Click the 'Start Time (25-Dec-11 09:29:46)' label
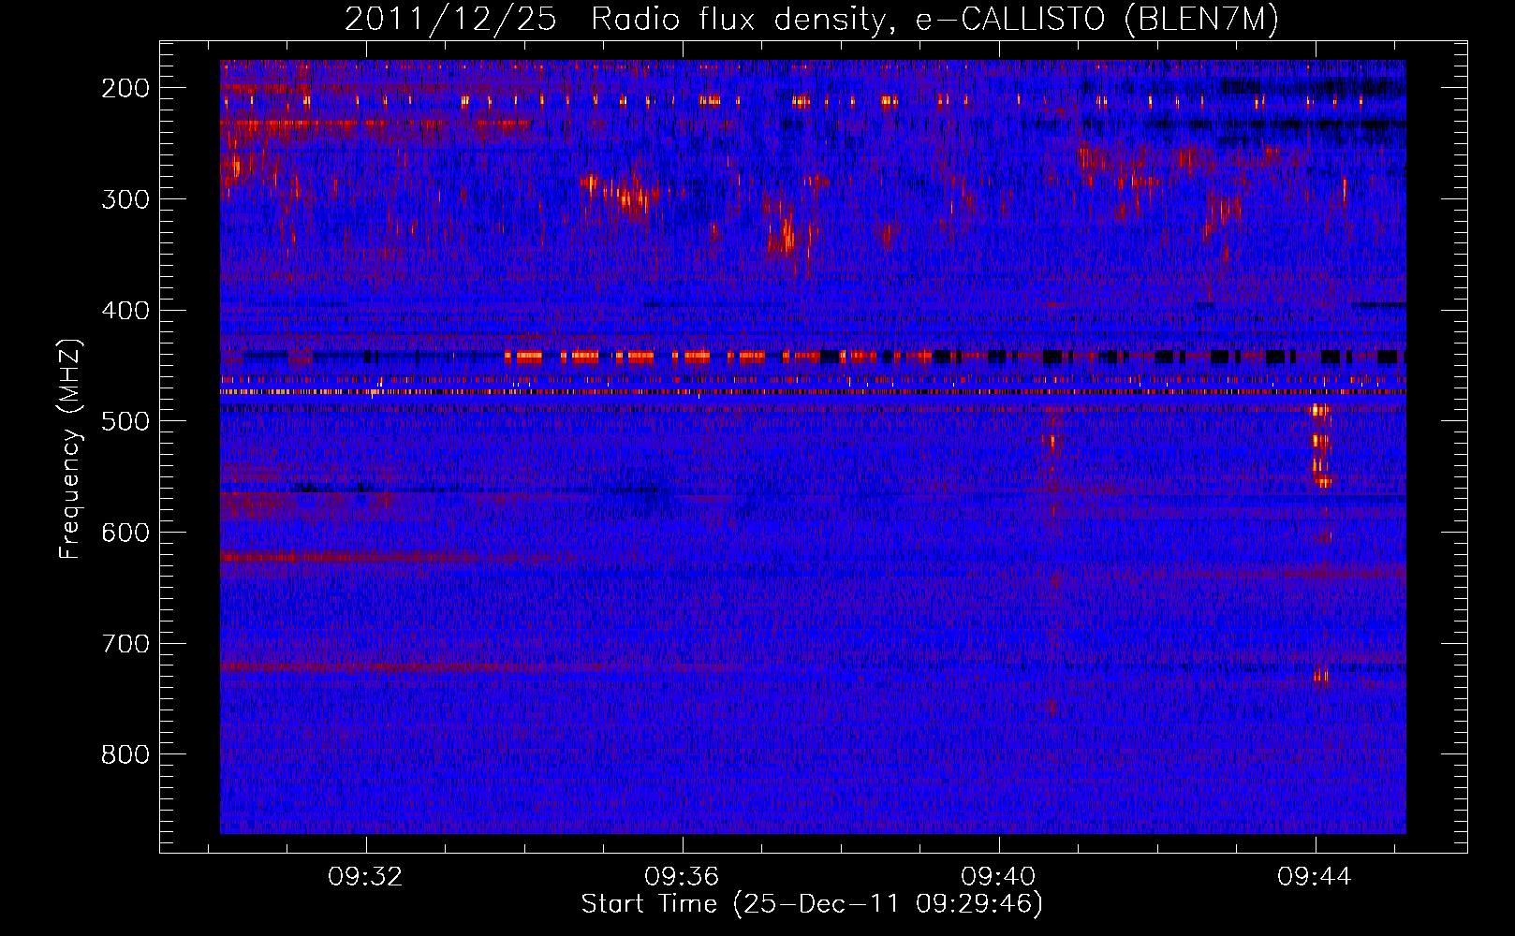 coord(812,904)
